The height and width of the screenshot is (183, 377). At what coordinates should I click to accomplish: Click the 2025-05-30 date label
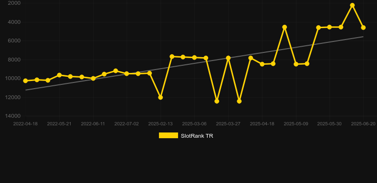(x=329, y=124)
